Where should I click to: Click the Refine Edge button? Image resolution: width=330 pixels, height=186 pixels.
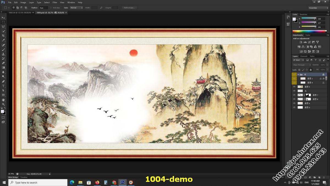coord(129,8)
